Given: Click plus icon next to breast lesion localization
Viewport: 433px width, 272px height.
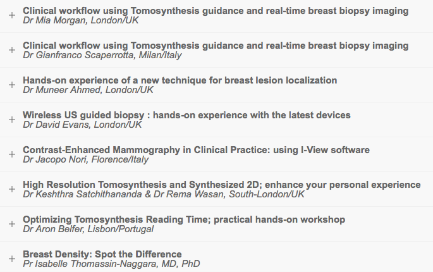Looking at the screenshot, I should (11, 85).
